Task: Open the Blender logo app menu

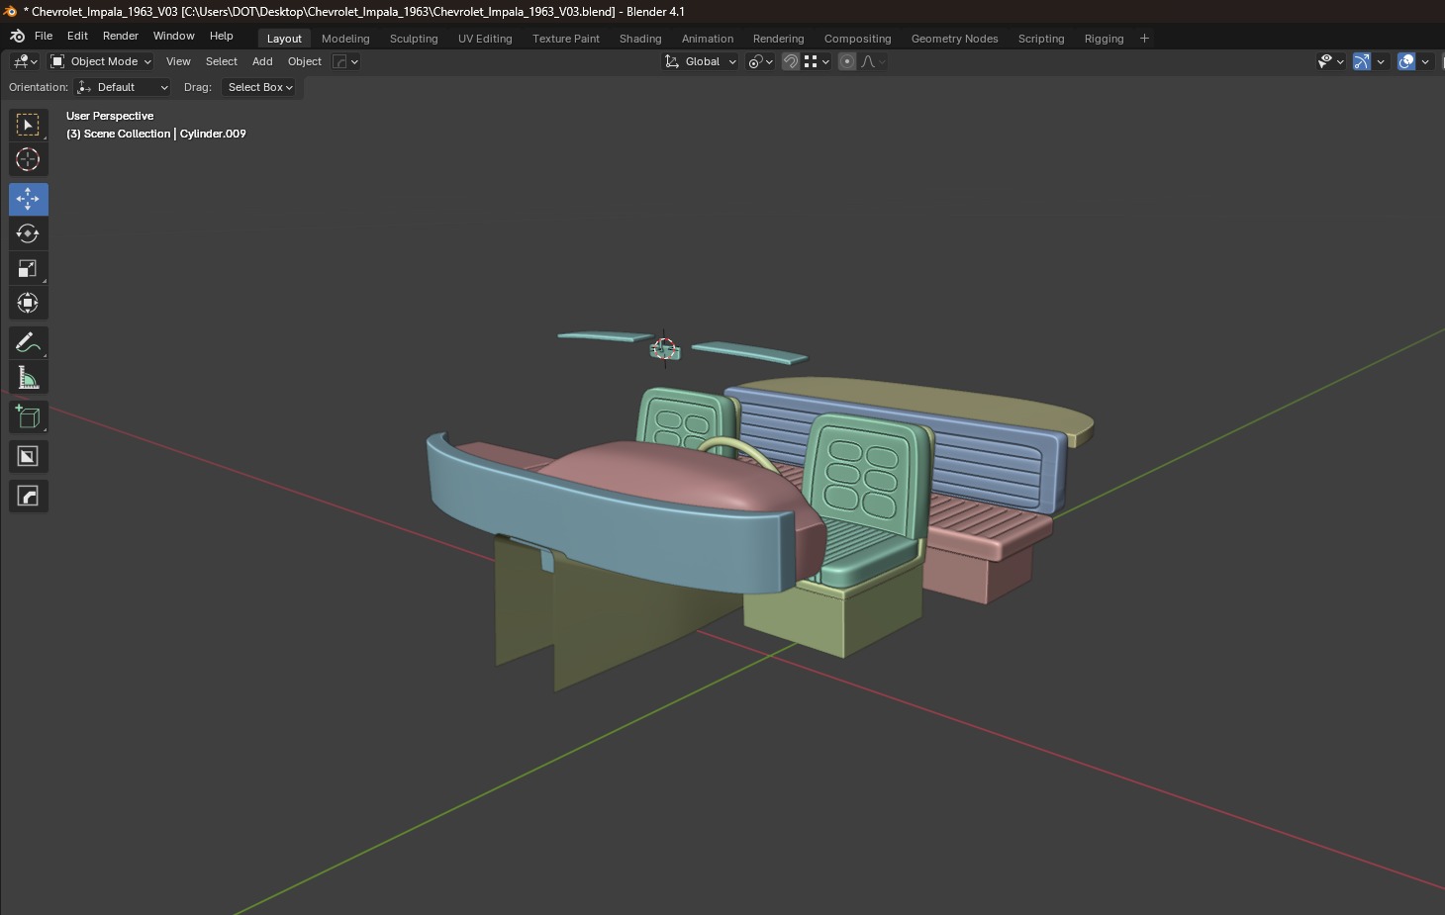Action: 17,36
